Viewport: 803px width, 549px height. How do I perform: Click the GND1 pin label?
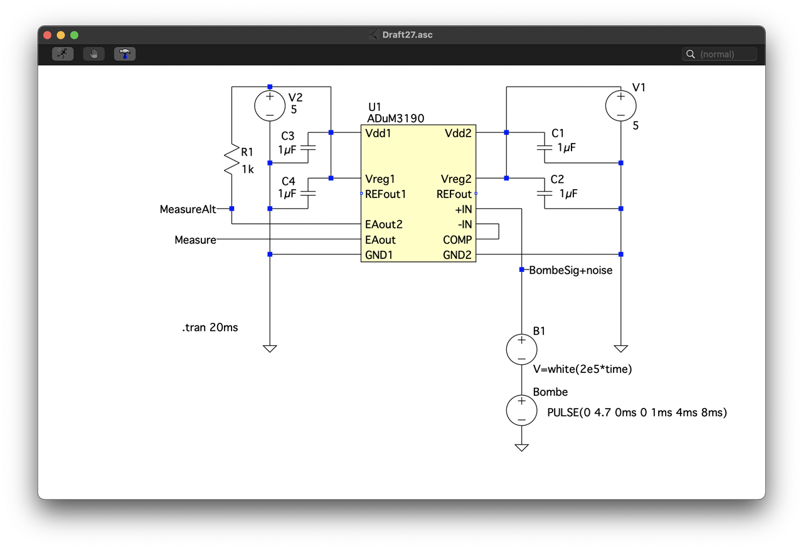(x=379, y=255)
